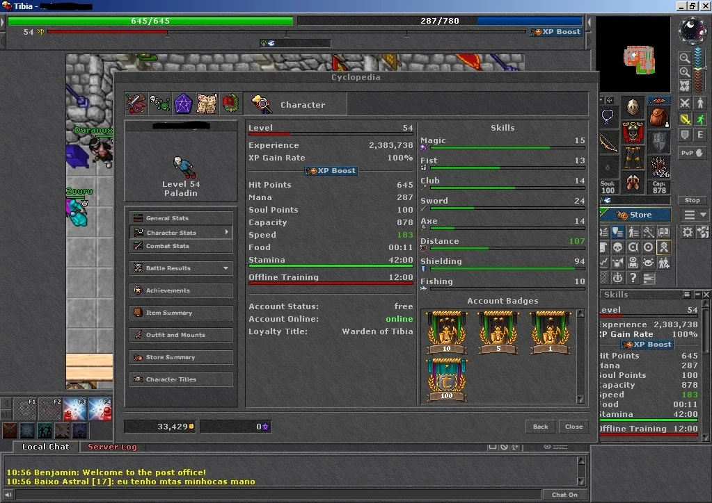Open the side panel hamburger menu dropdown

pos(695,215)
